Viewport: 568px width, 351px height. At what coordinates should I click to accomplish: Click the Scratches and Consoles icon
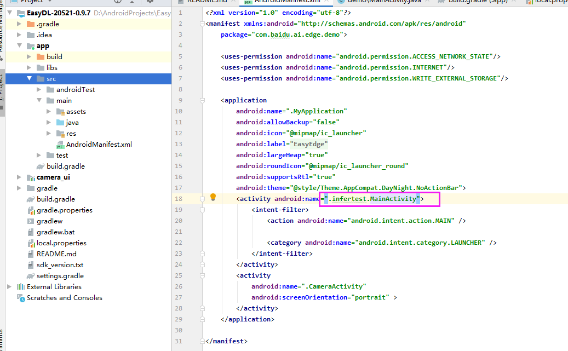pos(21,298)
